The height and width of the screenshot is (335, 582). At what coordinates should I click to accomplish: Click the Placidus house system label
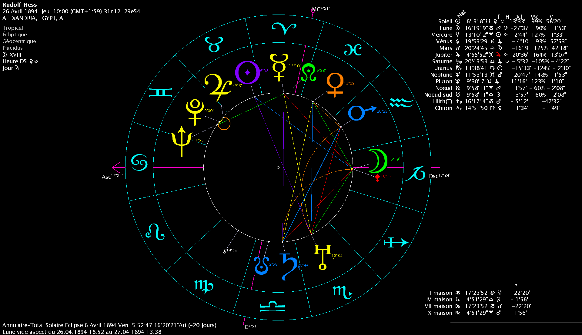[x=13, y=48]
